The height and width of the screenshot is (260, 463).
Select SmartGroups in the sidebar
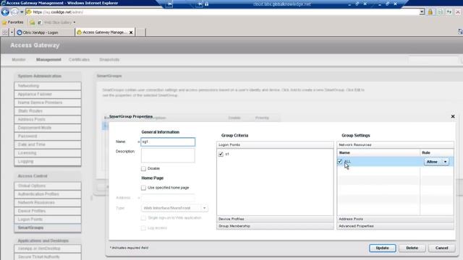pyautogui.click(x=48, y=228)
